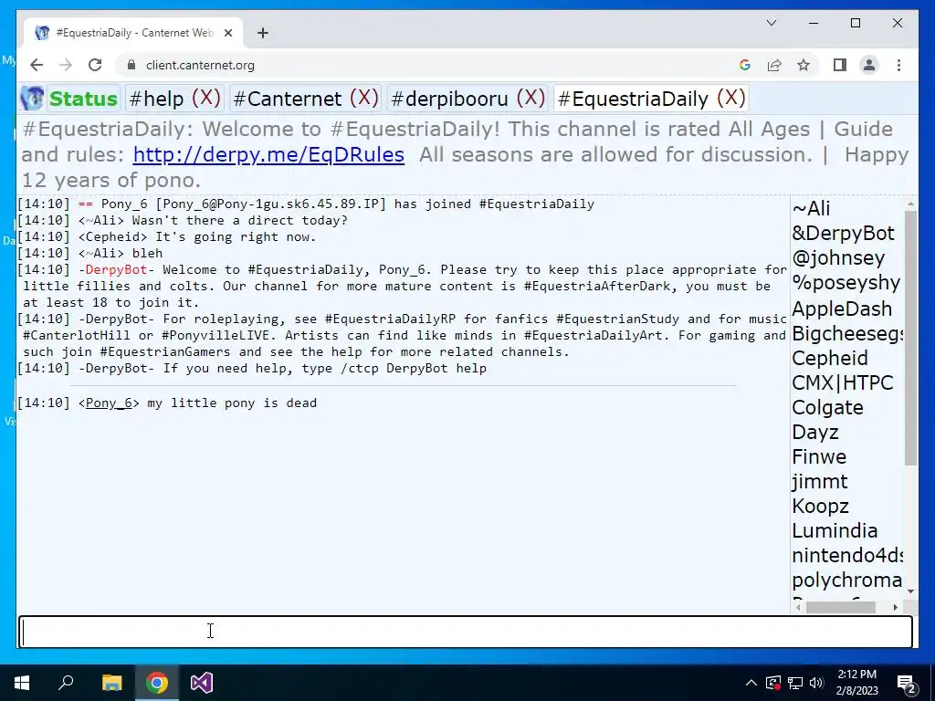Select Lumindia in the nick list
This screenshot has height=701, width=935.
(x=835, y=530)
